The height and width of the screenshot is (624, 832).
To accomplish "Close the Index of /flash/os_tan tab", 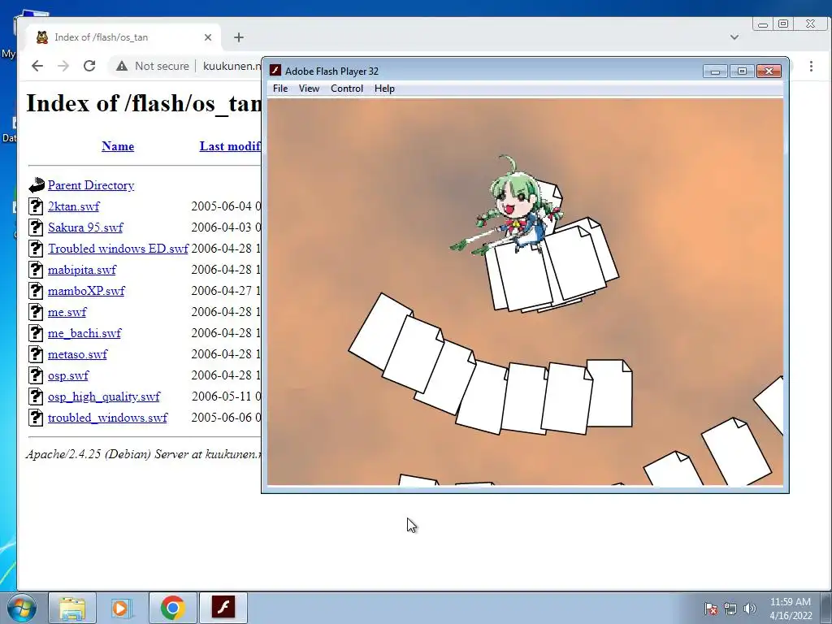I will [x=207, y=37].
